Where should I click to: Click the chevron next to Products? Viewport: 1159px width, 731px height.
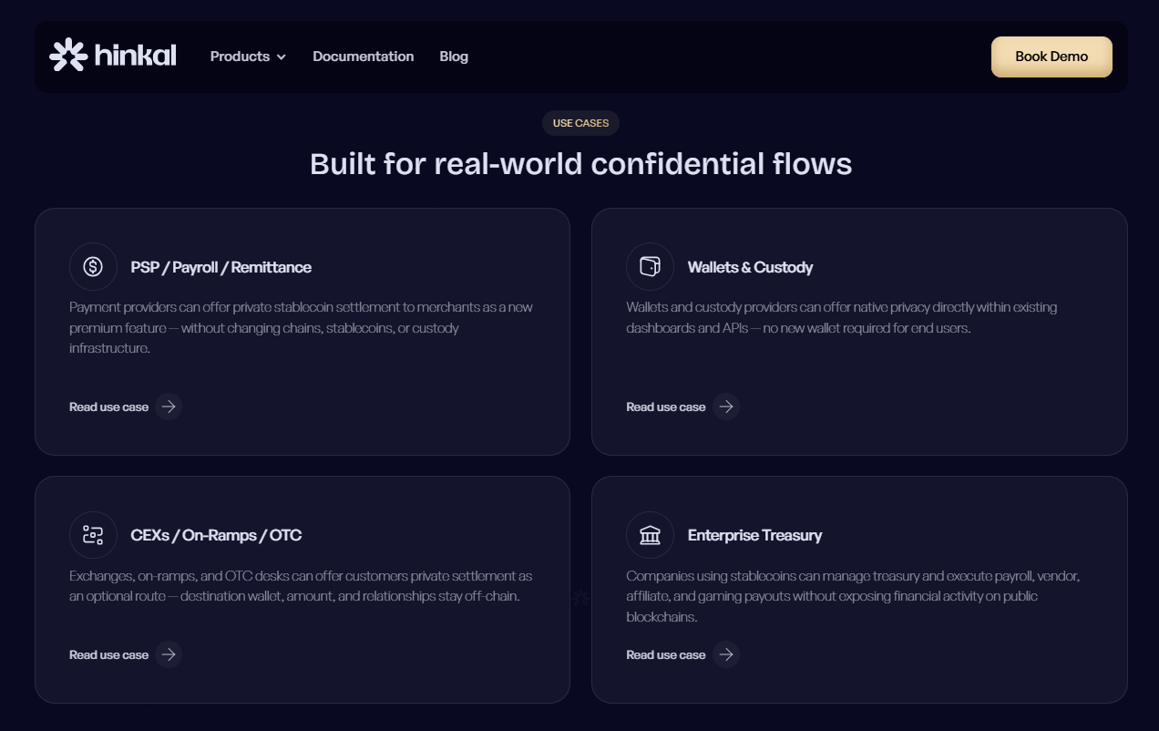coord(281,57)
